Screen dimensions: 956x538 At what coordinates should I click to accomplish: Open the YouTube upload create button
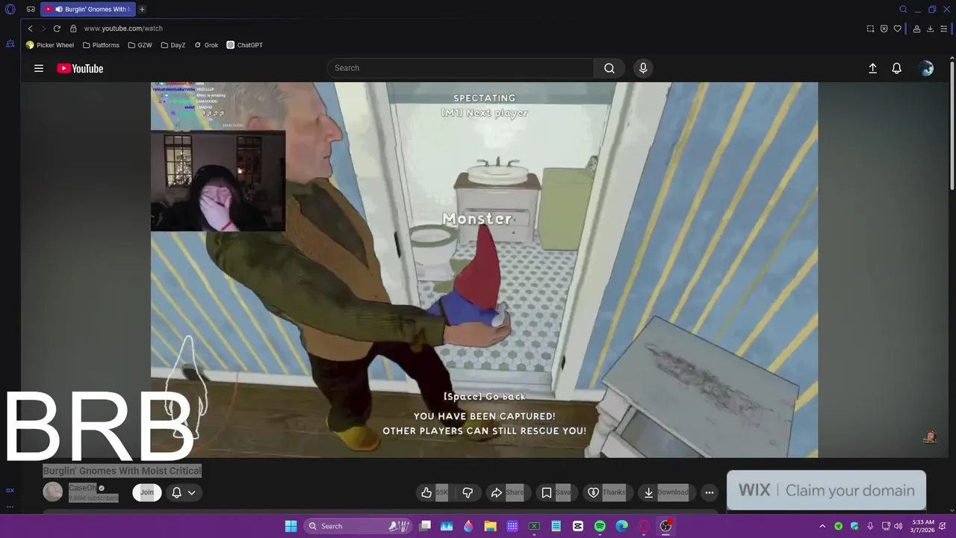click(x=872, y=68)
